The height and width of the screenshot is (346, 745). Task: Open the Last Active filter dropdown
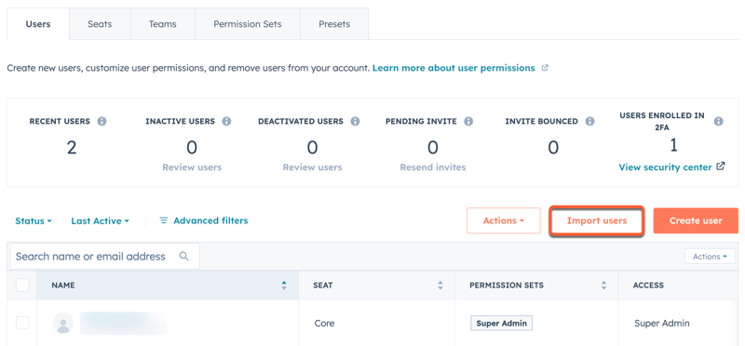point(101,221)
